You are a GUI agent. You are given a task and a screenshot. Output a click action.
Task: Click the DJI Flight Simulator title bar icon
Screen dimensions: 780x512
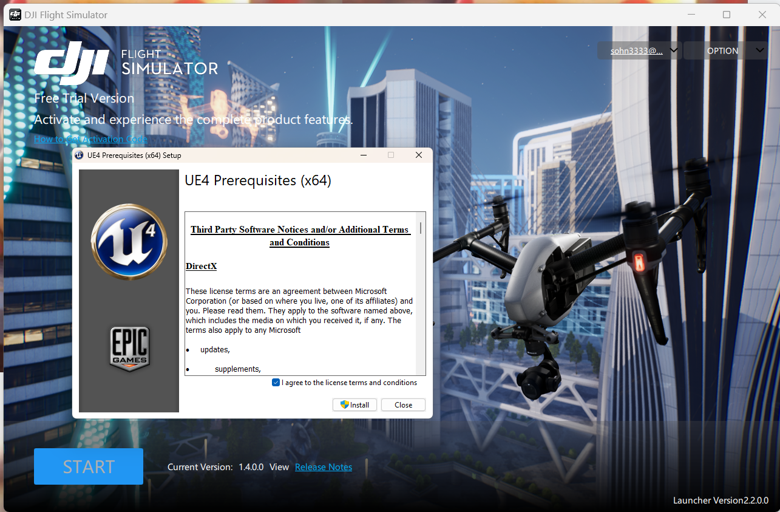pos(15,15)
